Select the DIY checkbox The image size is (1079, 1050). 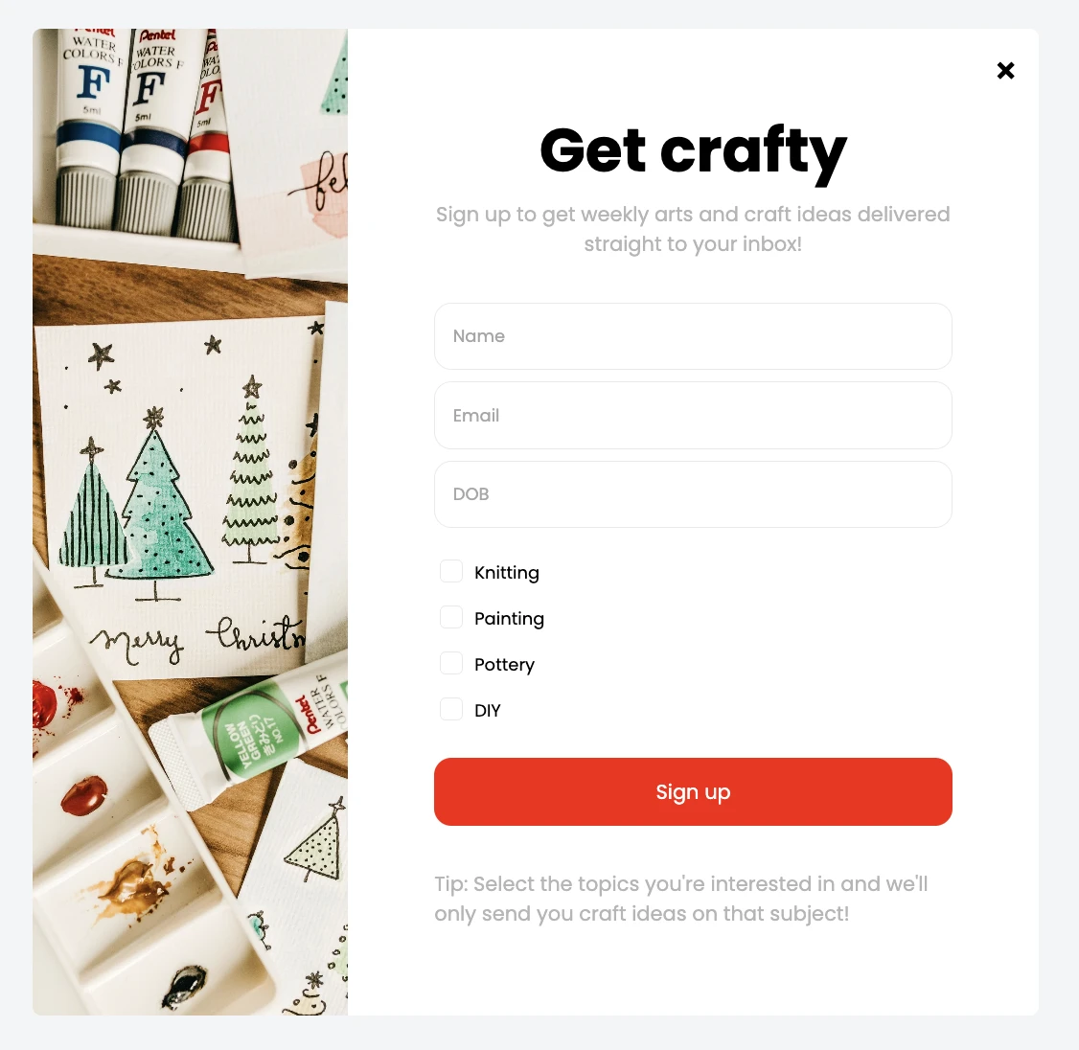click(x=451, y=709)
